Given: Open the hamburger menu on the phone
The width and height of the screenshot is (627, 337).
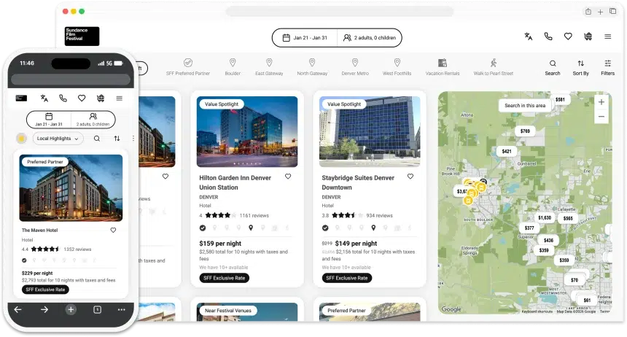Looking at the screenshot, I should (119, 98).
